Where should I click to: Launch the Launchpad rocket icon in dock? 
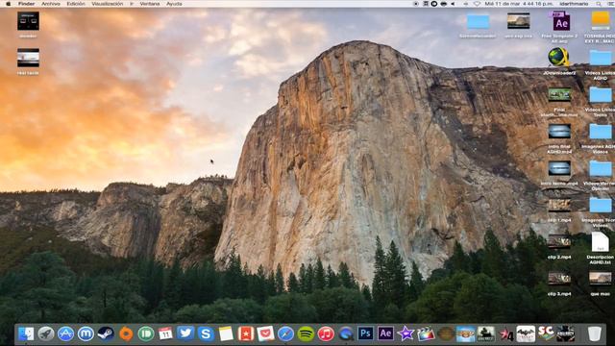[46, 334]
